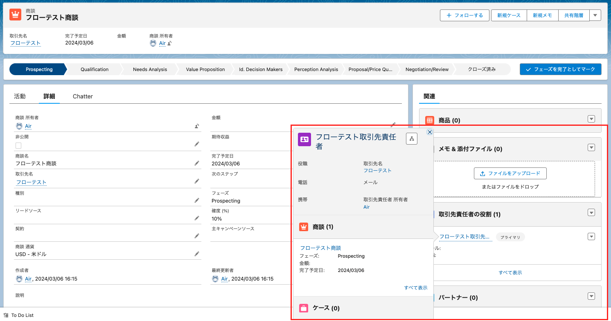This screenshot has width=611, height=321.
Task: Switch to the 活動 tab
Action: tap(20, 96)
